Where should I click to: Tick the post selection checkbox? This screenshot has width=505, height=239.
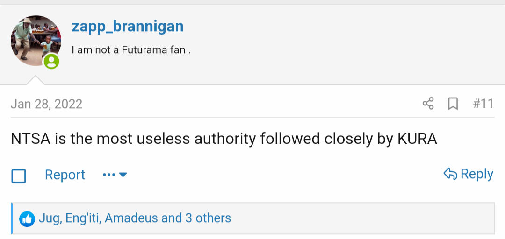tap(19, 176)
